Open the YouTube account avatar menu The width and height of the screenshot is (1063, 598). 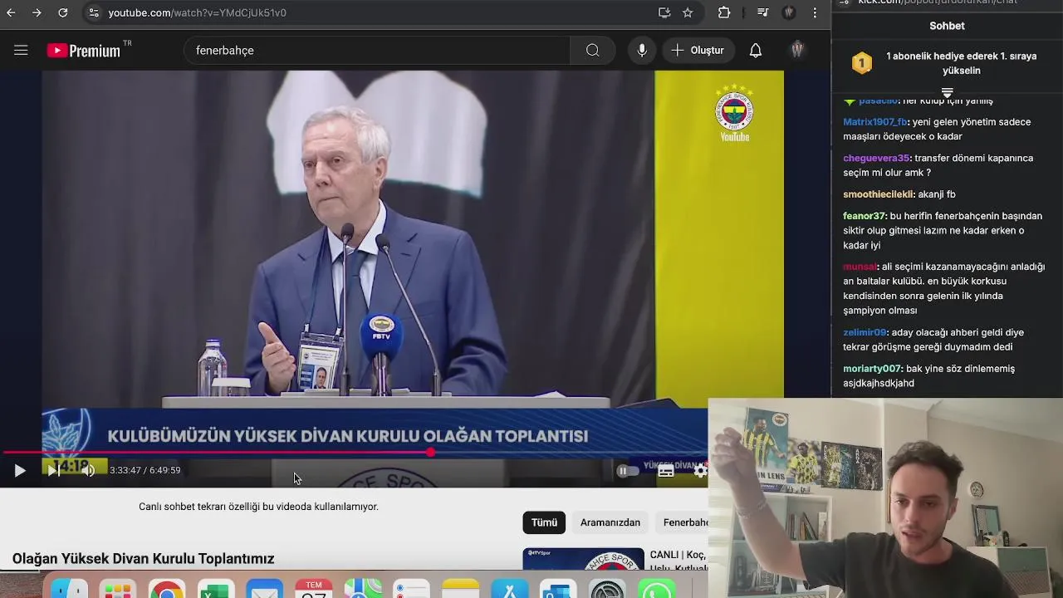click(x=797, y=51)
